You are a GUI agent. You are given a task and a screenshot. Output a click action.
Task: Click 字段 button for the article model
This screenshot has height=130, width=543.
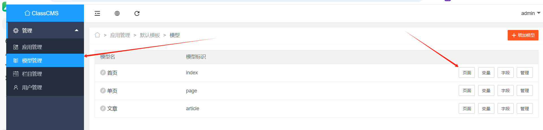pyautogui.click(x=505, y=109)
